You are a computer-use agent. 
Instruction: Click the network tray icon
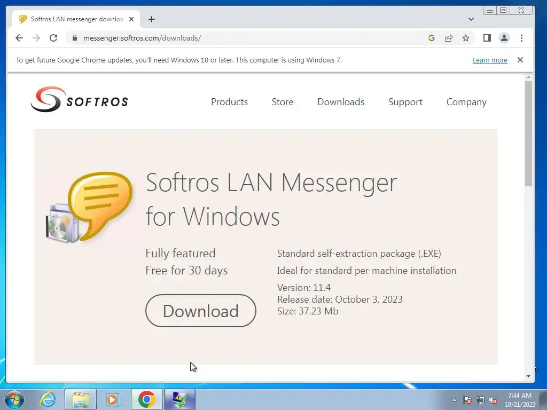point(480,400)
